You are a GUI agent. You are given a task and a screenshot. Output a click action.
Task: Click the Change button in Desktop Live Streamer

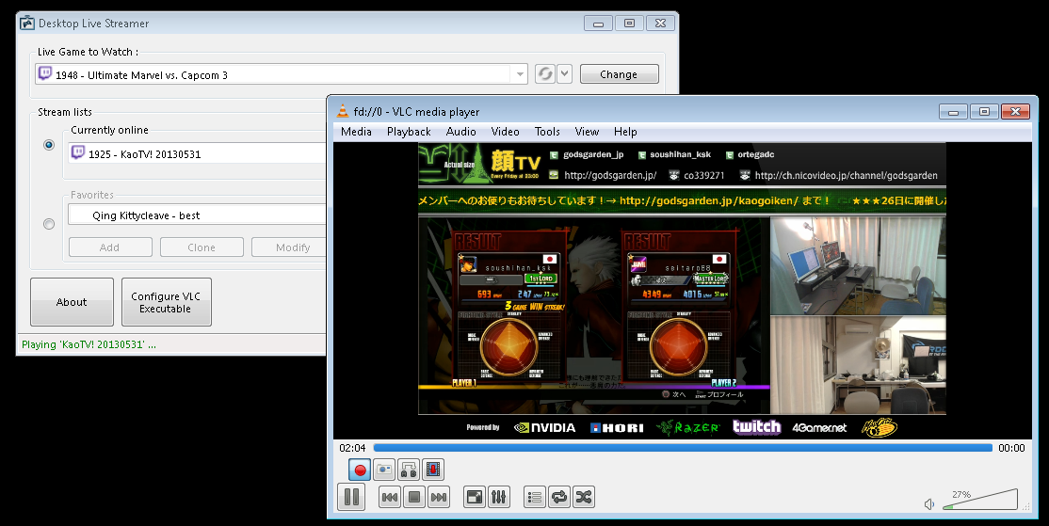coord(619,74)
